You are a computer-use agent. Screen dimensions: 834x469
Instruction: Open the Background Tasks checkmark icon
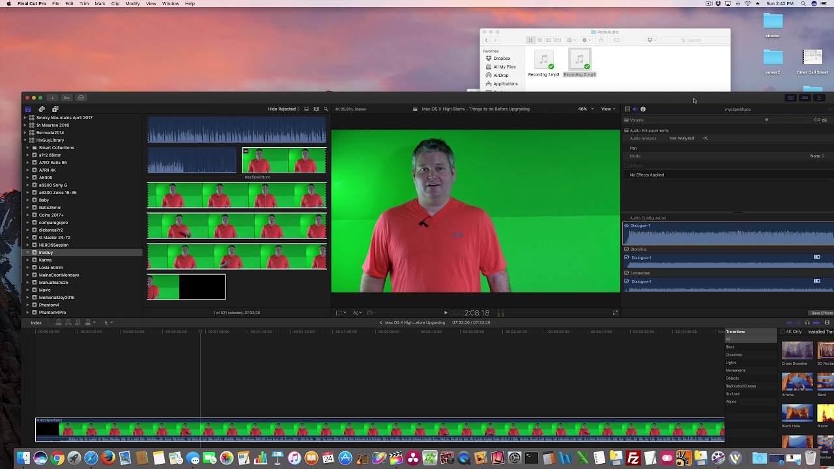(81, 98)
